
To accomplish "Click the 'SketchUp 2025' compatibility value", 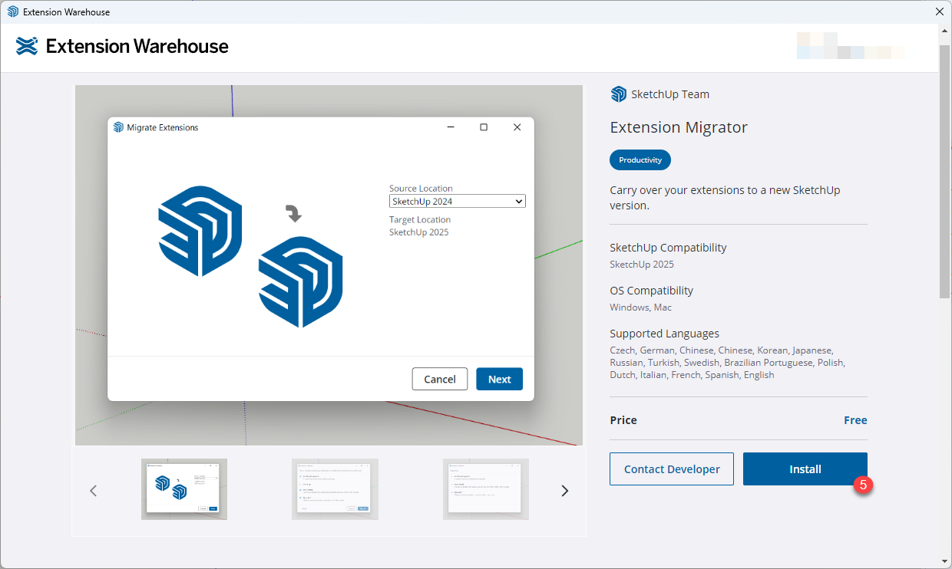I will (642, 265).
